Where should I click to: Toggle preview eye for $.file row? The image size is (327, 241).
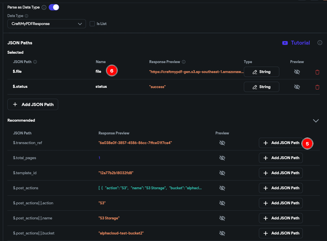[297, 72]
